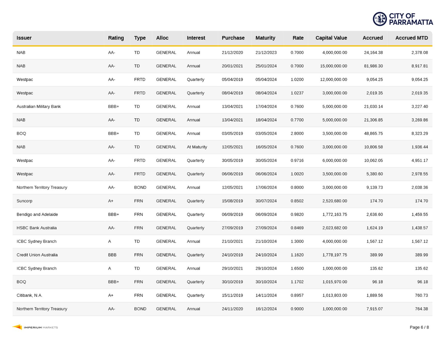Viewport: 445px width, 344px height.
Task: Select maturity date 16/12/2024
Action: [x=266, y=309]
